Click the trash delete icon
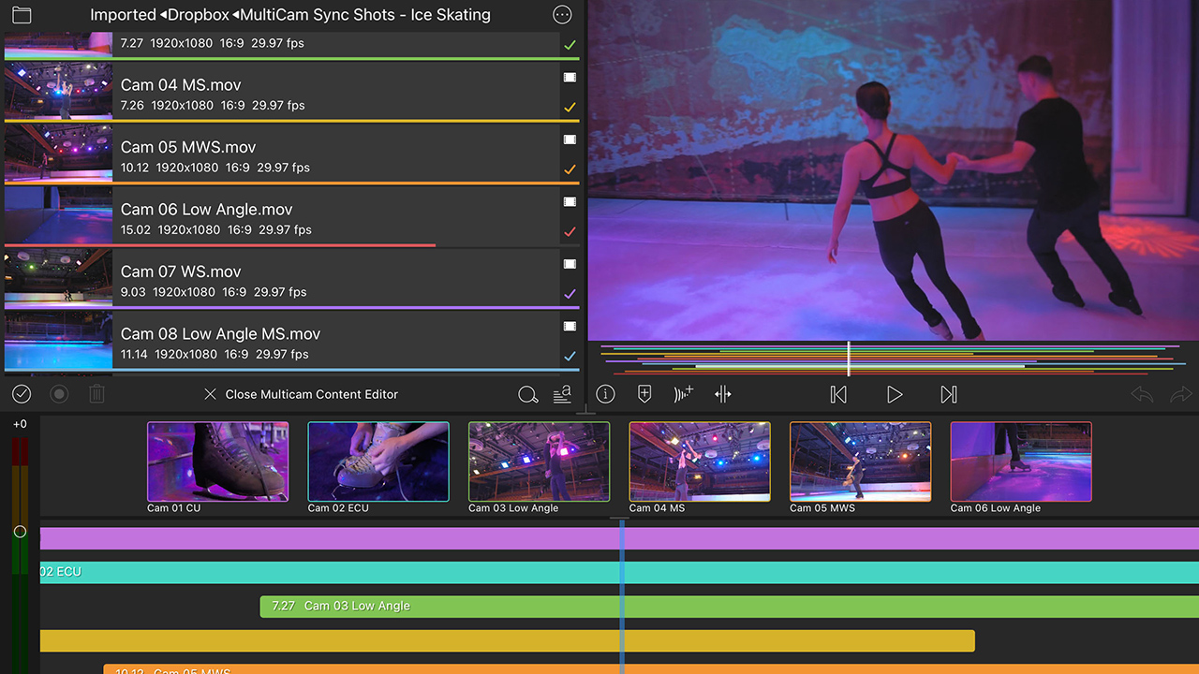Image resolution: width=1199 pixels, height=674 pixels. 96,394
